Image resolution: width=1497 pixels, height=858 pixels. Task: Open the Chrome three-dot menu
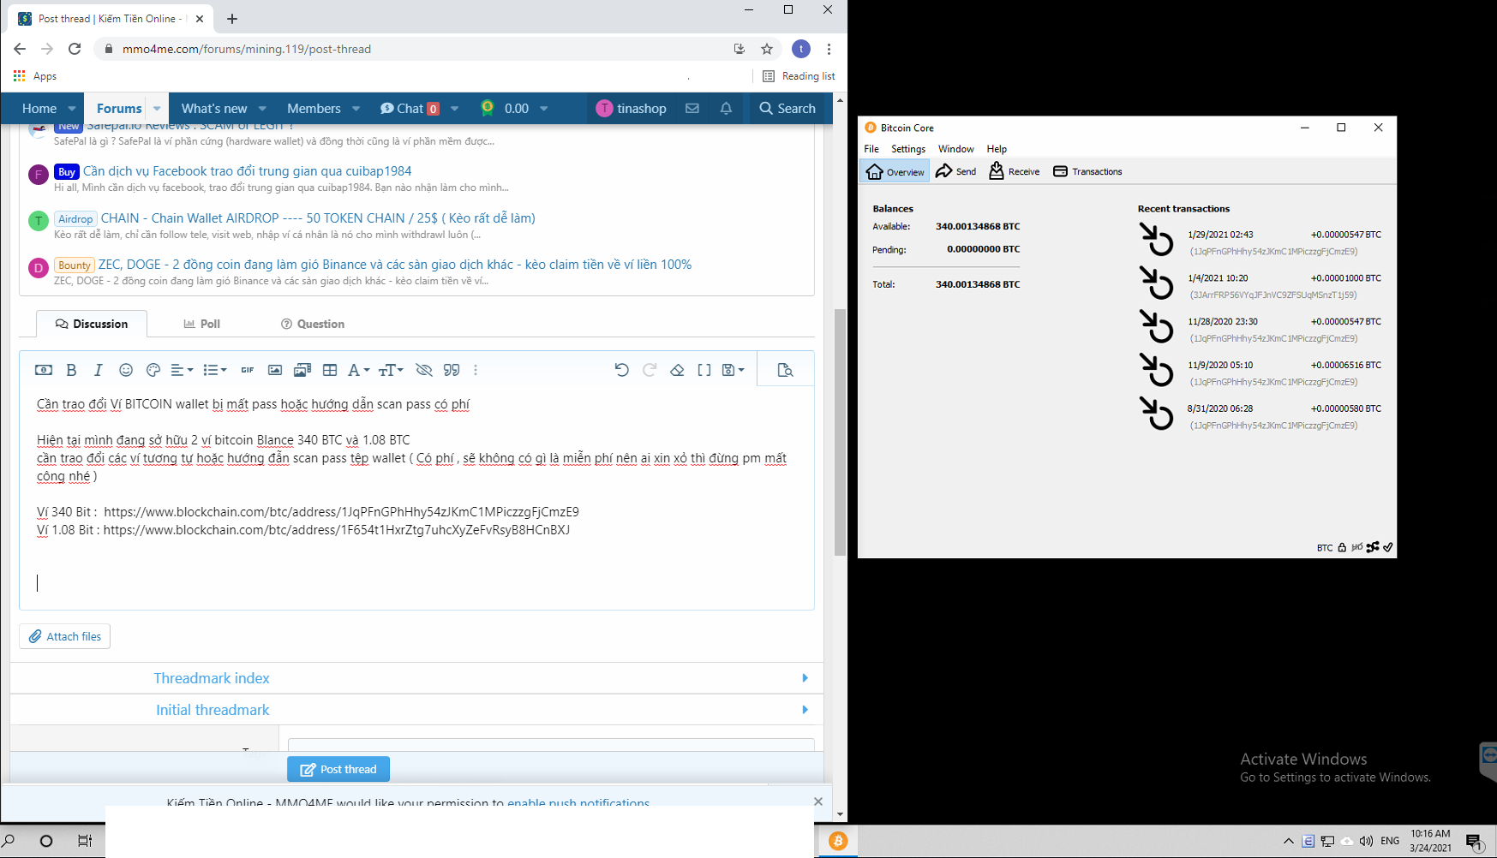(829, 49)
